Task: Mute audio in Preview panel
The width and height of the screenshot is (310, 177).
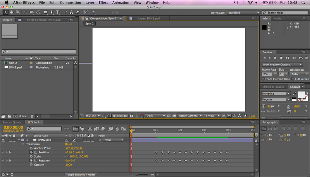Action: coord(294,58)
